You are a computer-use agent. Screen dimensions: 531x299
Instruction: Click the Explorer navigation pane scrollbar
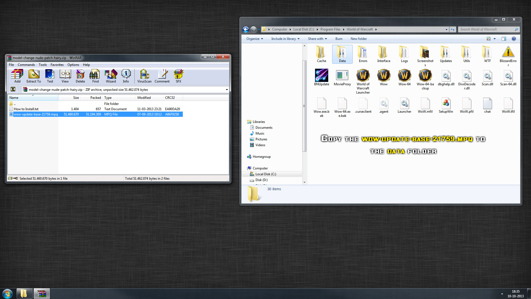[x=304, y=106]
